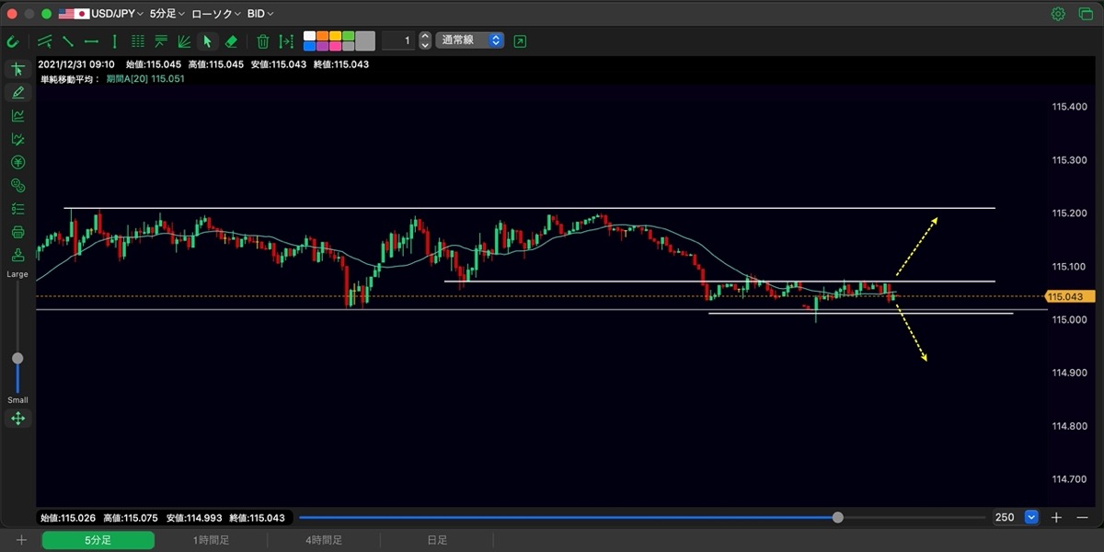Add a new chart tab
Image resolution: width=1104 pixels, height=552 pixels.
pyautogui.click(x=21, y=540)
